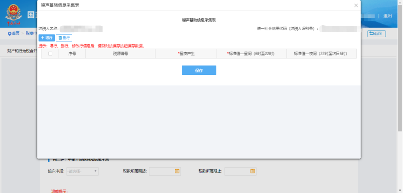Image resolution: width=403 pixels, height=193 pixels.
Task: Click the 纳税人名称 label
Action: coord(49,28)
